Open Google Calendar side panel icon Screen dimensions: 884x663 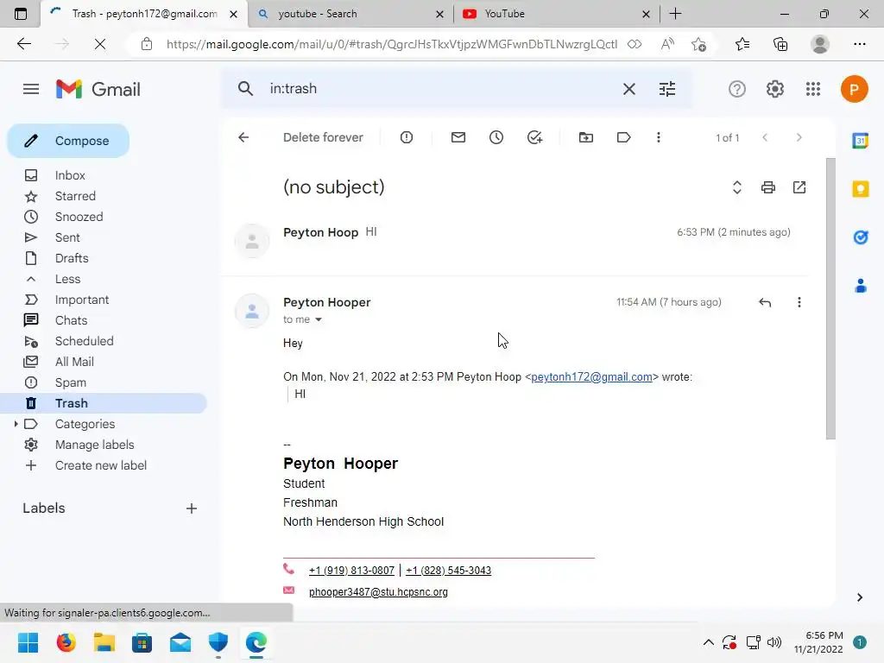click(861, 141)
